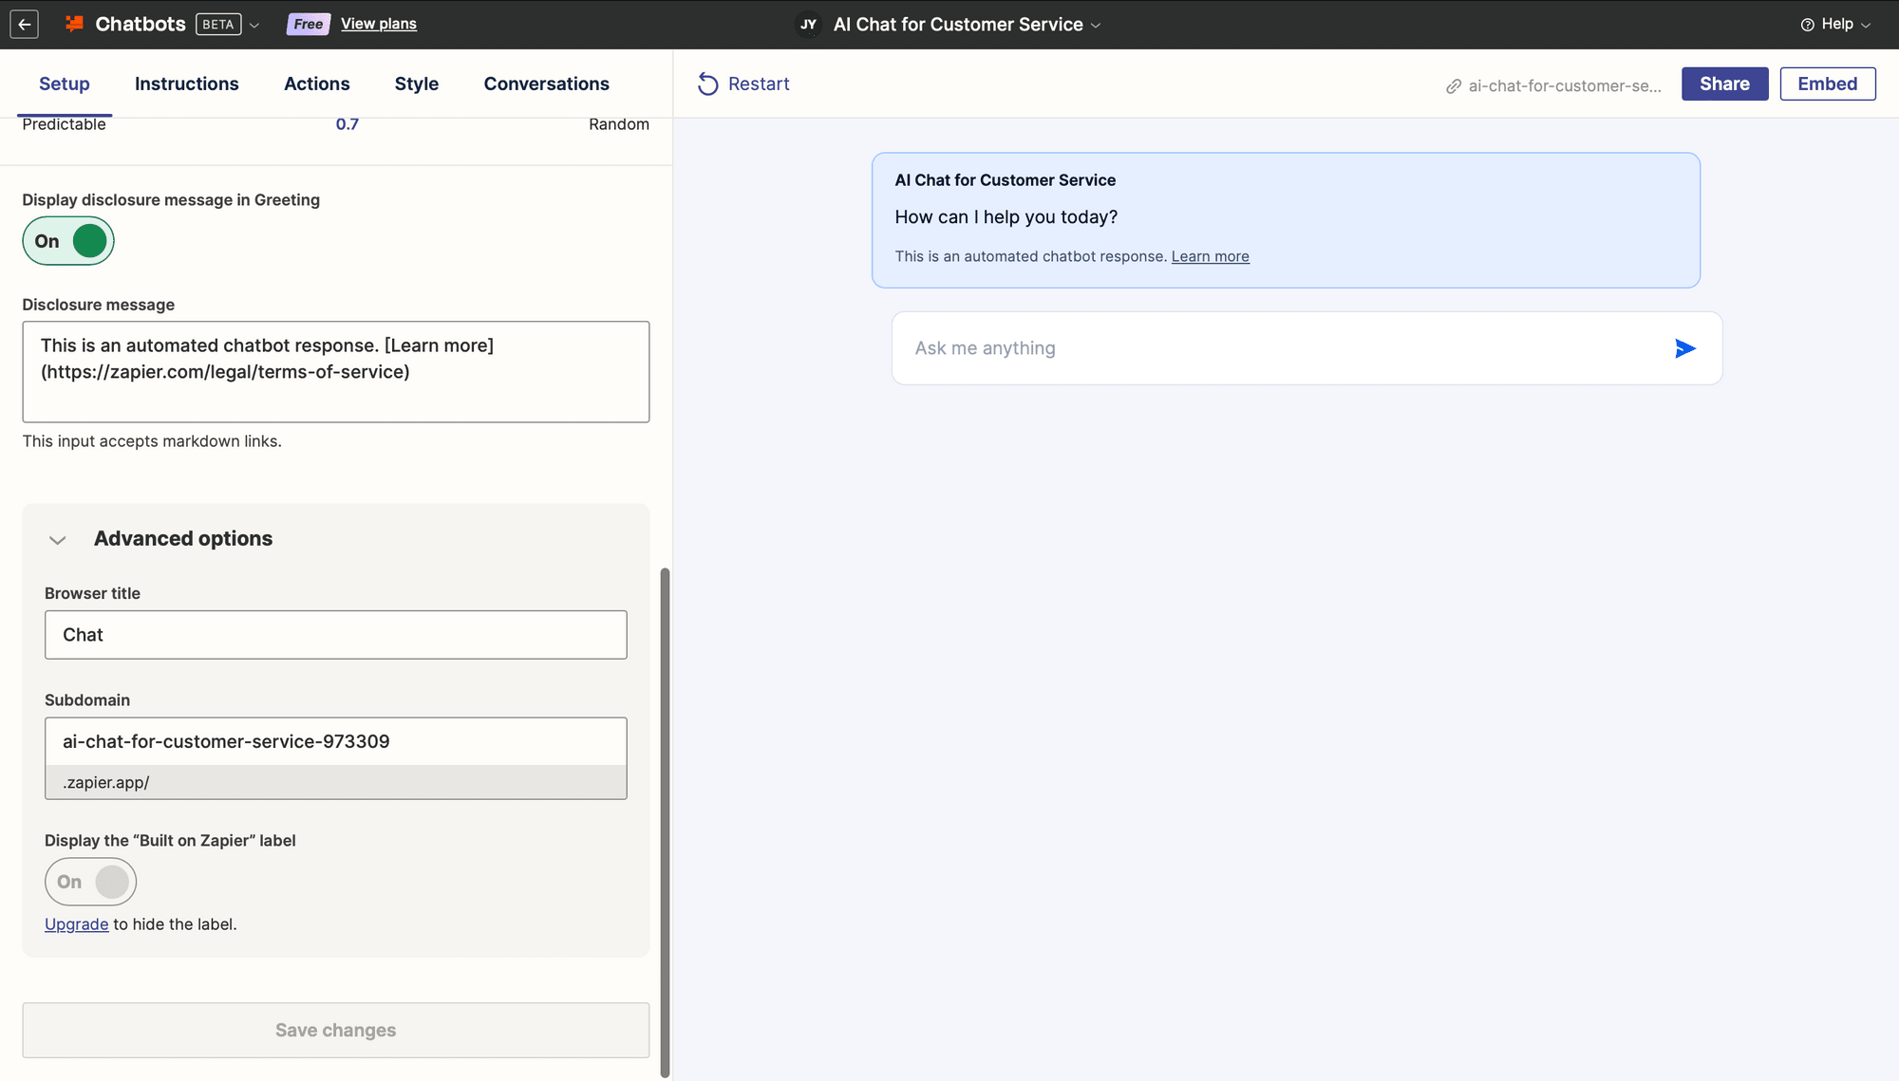Expand the AI Chat for Customer Service dropdown
The height and width of the screenshot is (1081, 1899).
tap(1097, 25)
